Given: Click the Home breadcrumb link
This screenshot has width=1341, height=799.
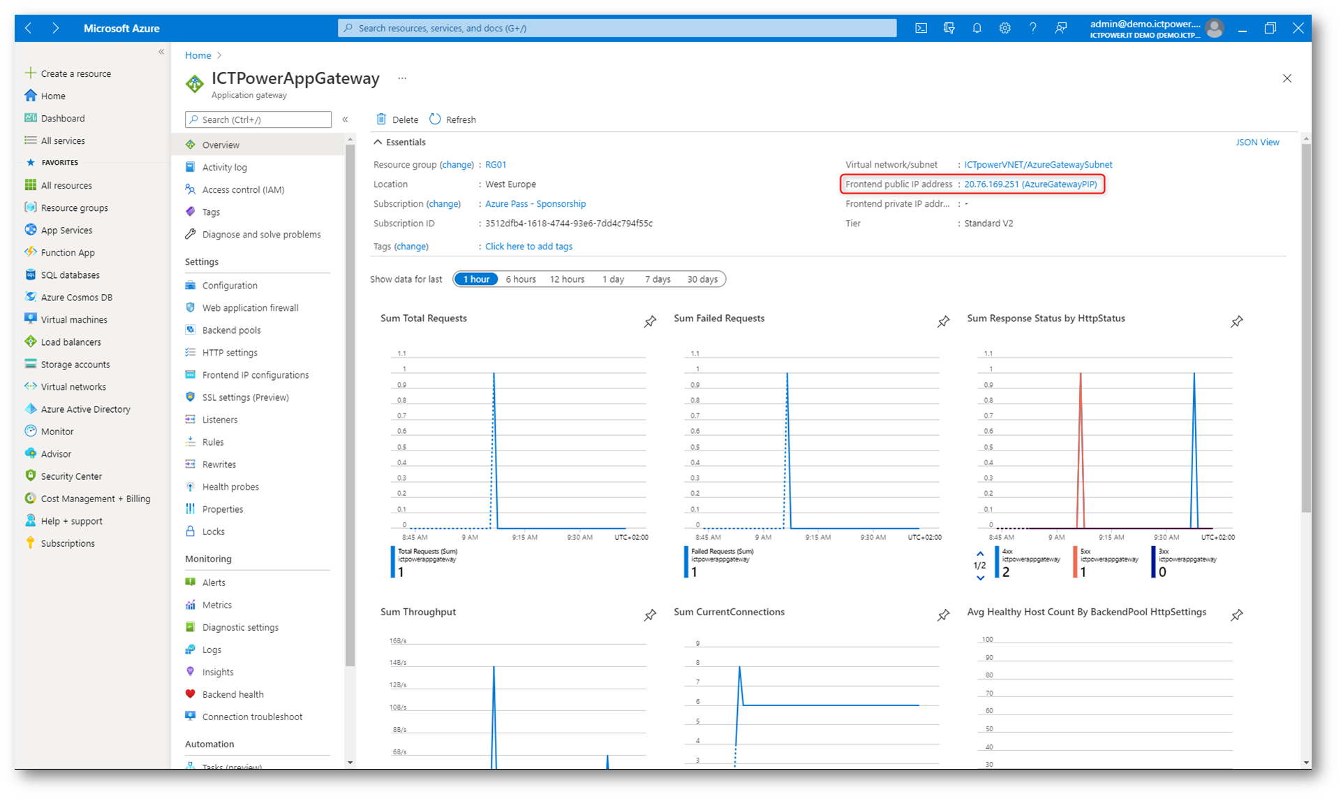Looking at the screenshot, I should (x=198, y=55).
